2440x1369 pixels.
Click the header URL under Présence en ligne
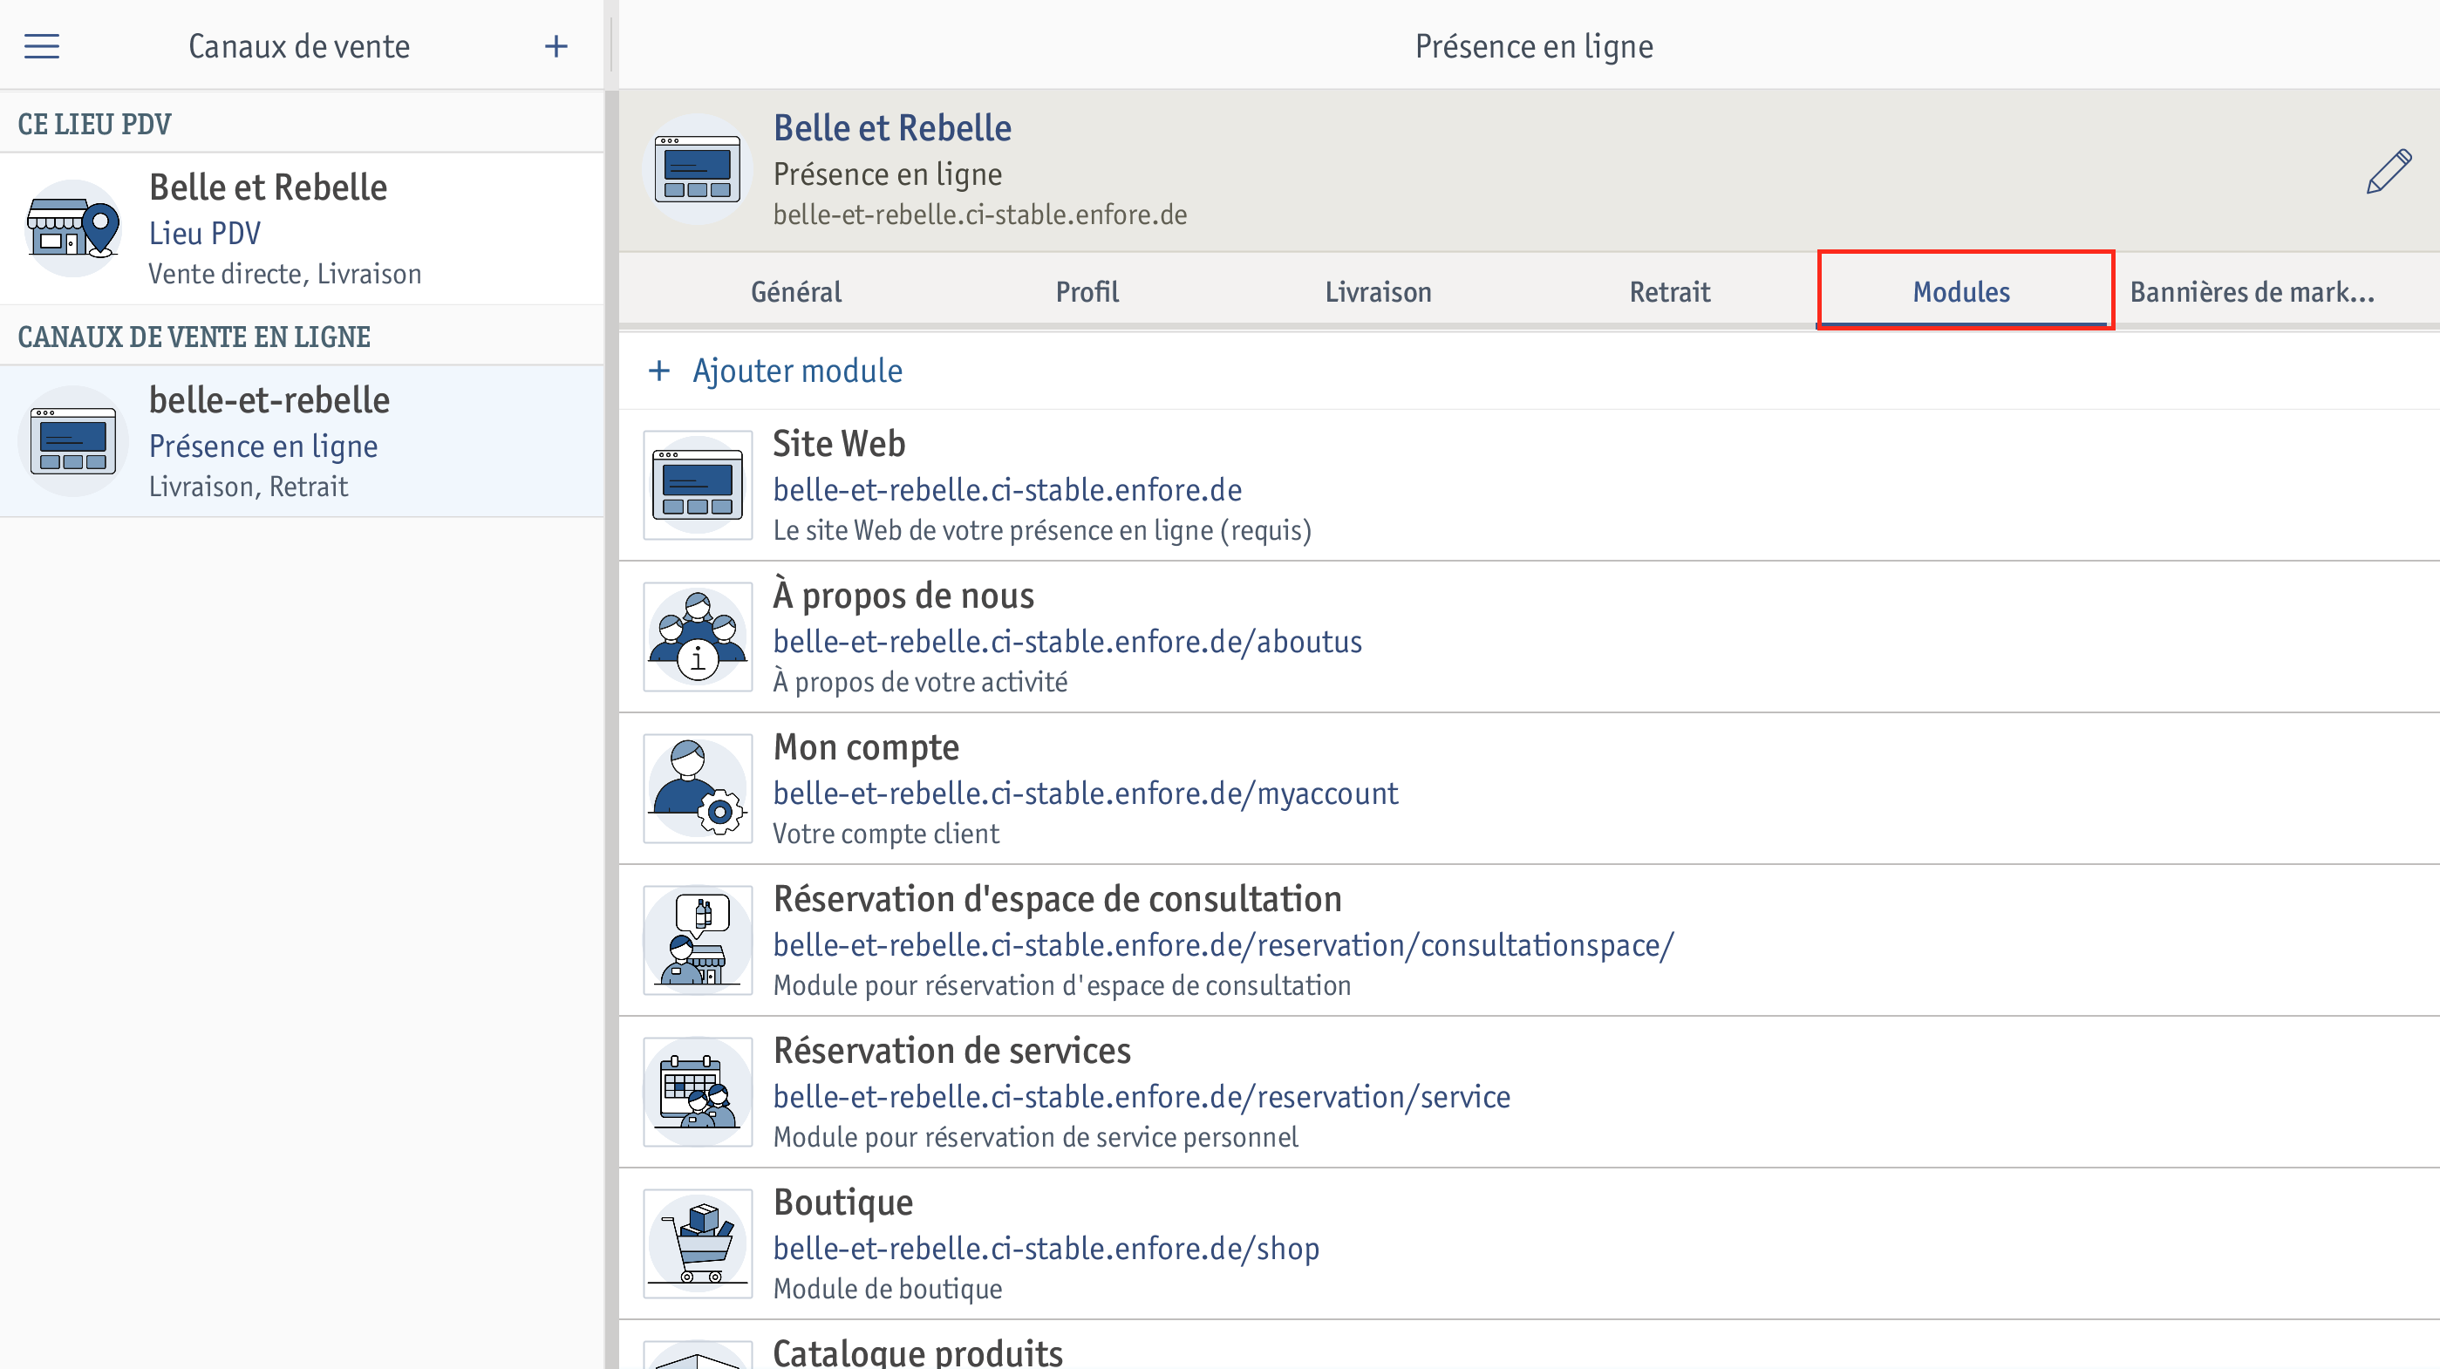click(979, 215)
